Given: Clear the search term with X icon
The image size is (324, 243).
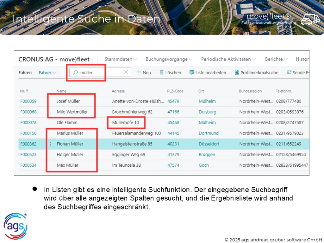Looking at the screenshot, I should [x=126, y=72].
